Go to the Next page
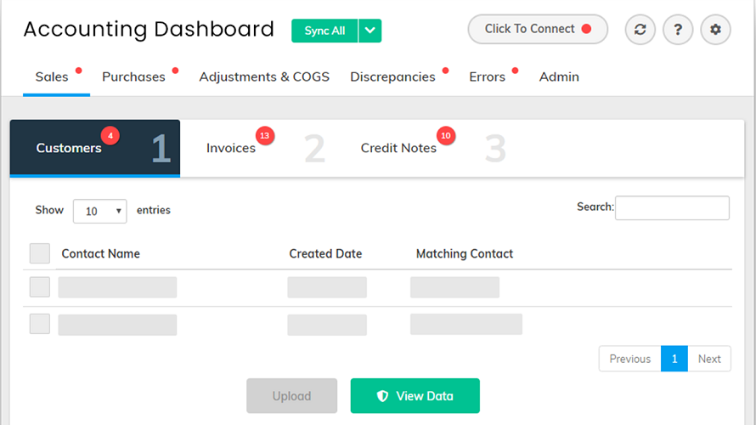 click(x=709, y=359)
